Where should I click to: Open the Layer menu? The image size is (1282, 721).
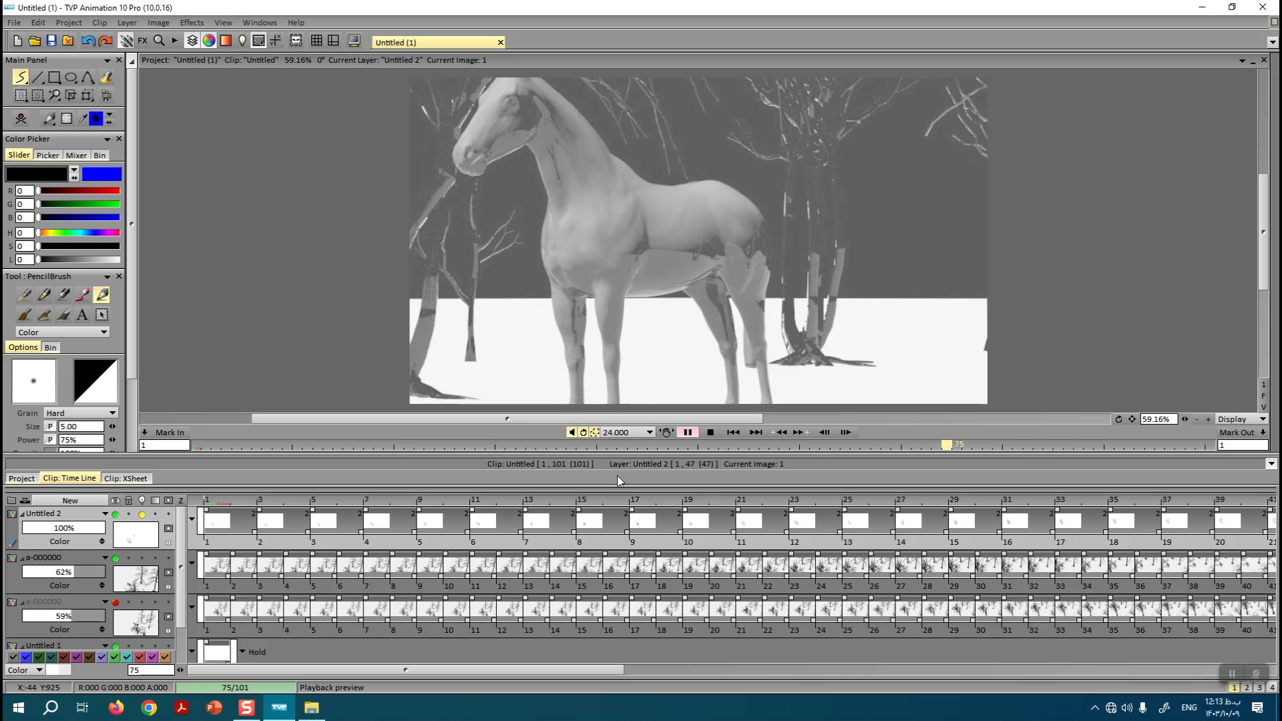[127, 22]
